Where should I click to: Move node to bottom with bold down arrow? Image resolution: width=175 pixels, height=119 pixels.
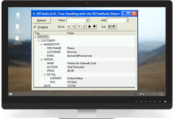[x=94, y=27]
